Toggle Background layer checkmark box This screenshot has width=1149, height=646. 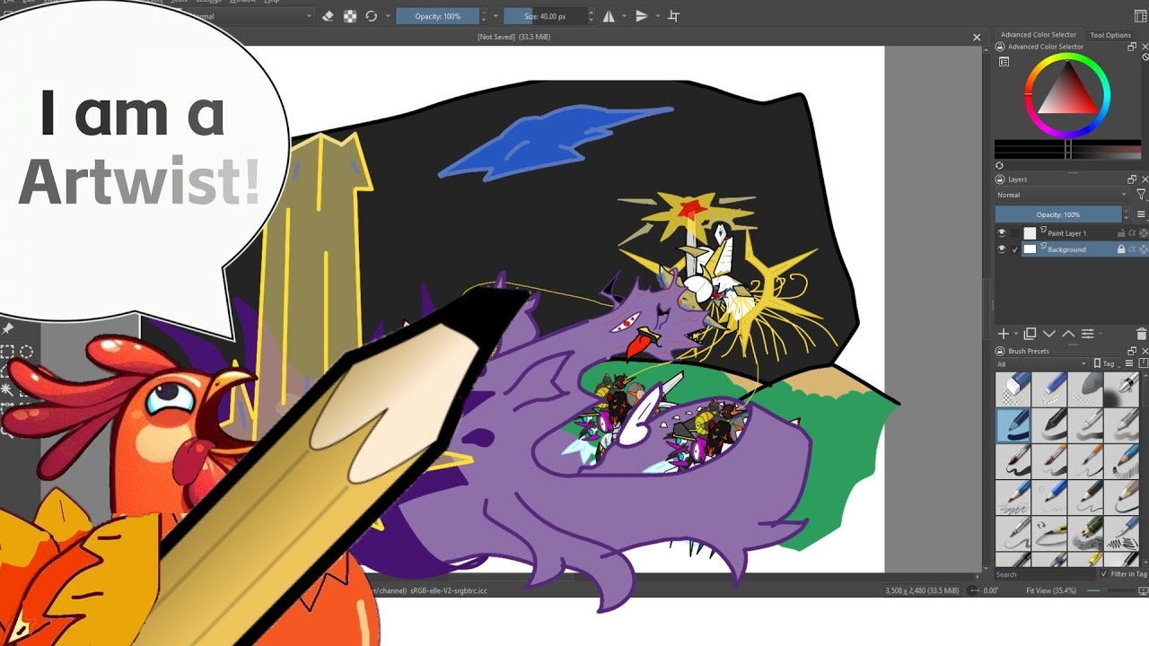(x=1015, y=249)
